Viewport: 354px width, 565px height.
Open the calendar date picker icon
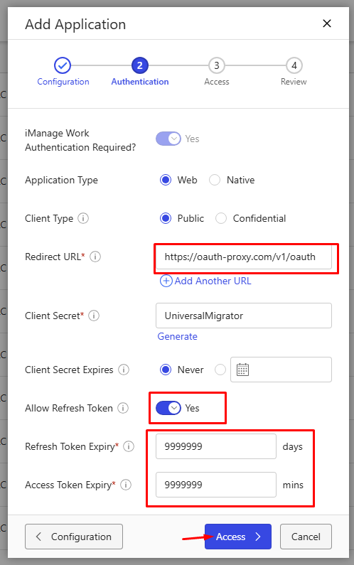(242, 370)
